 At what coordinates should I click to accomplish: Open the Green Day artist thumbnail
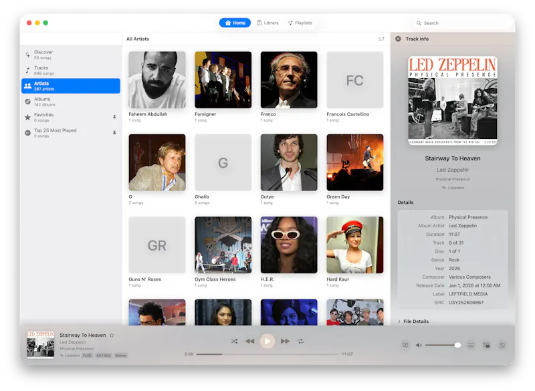355,162
